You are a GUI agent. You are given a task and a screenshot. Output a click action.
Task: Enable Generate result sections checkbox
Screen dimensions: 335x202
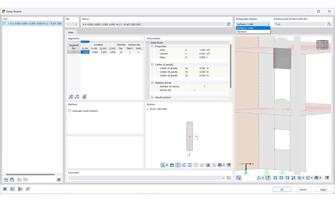click(x=70, y=111)
